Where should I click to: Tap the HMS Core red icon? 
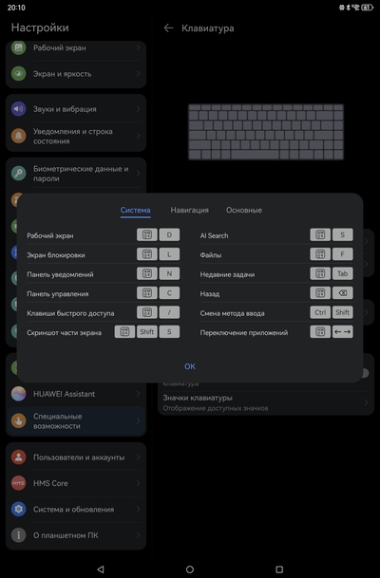pyautogui.click(x=18, y=483)
